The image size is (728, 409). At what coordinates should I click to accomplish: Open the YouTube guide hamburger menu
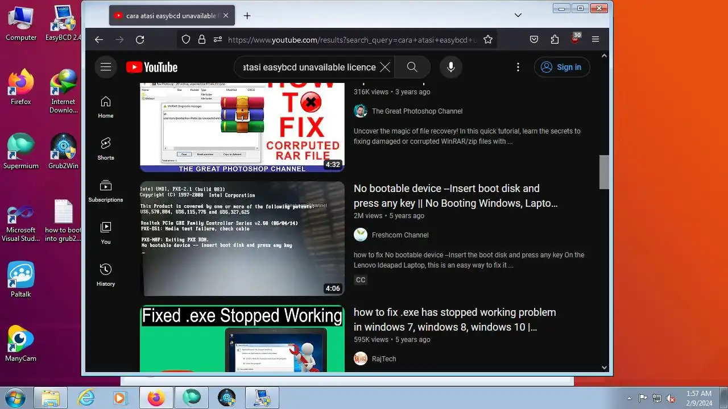pos(106,67)
